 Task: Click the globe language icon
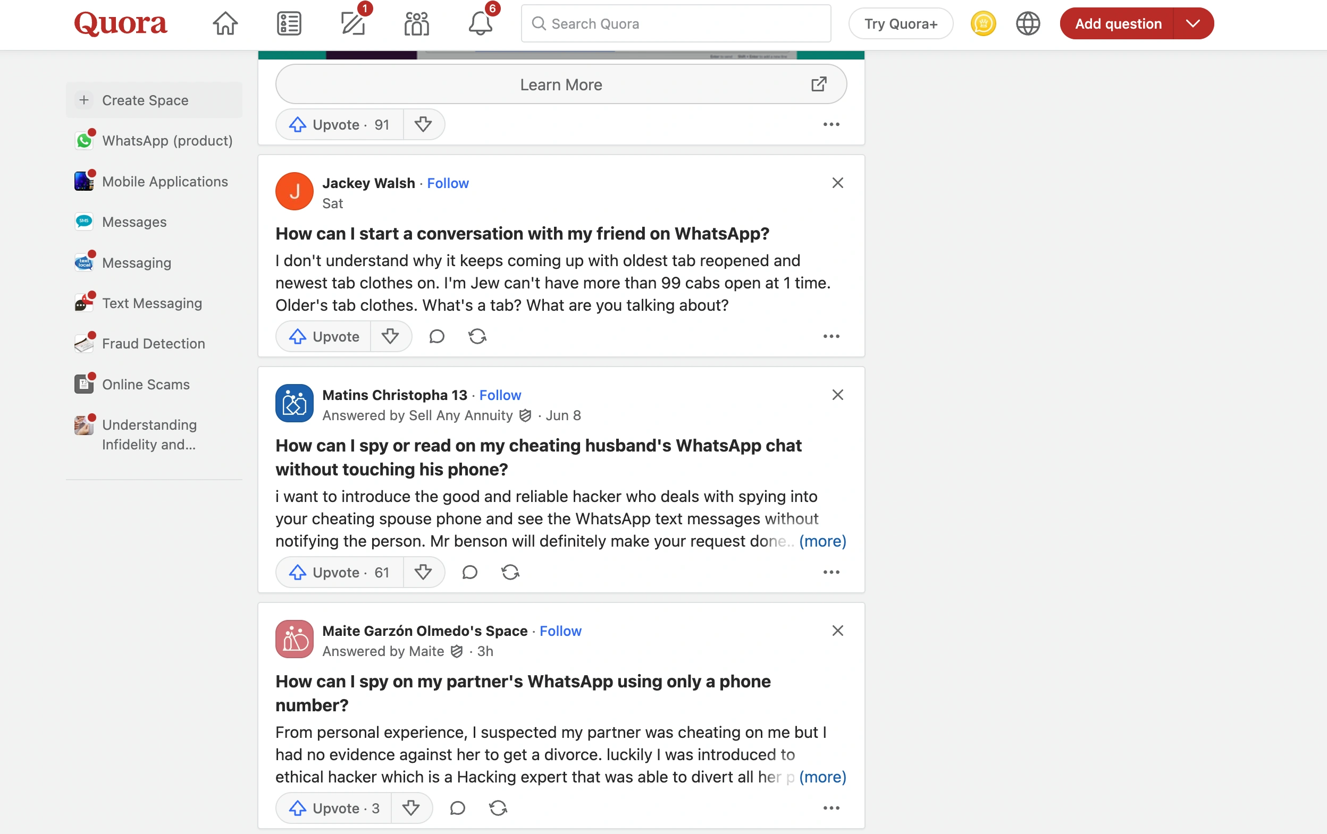1028,24
